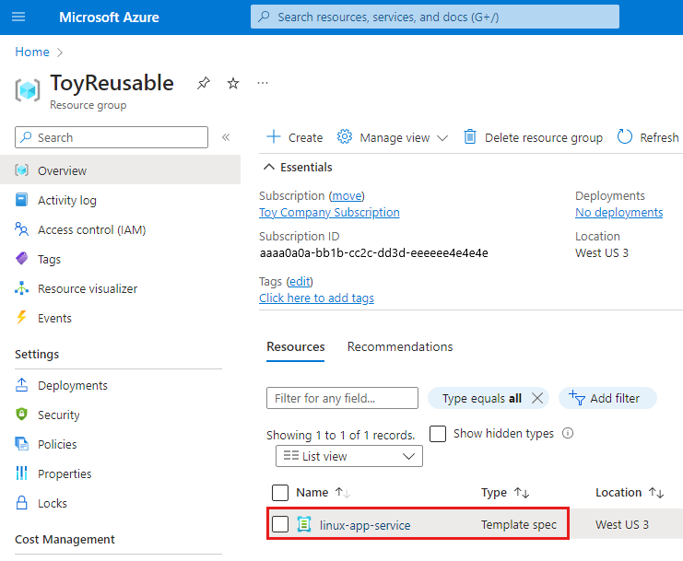Open the Manage view dropdown

[393, 137]
